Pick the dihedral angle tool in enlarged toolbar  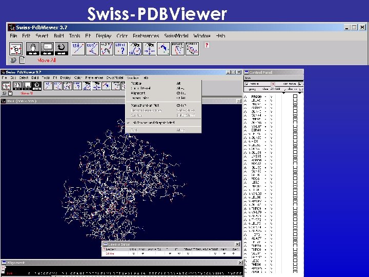point(107,49)
